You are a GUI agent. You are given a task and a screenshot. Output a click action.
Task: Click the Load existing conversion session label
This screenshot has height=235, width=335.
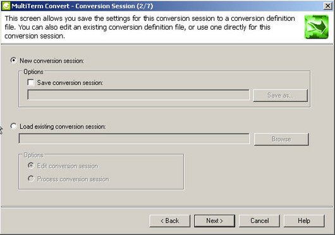point(63,127)
